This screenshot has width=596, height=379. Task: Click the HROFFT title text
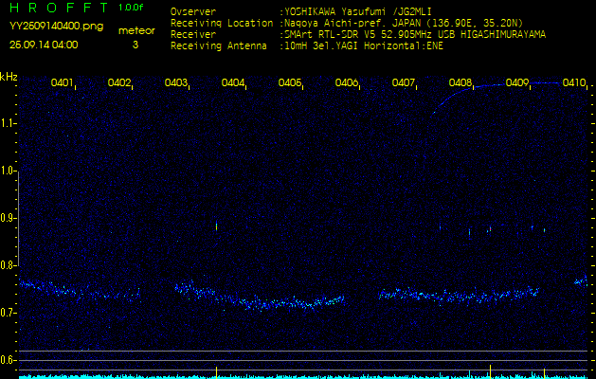59,8
